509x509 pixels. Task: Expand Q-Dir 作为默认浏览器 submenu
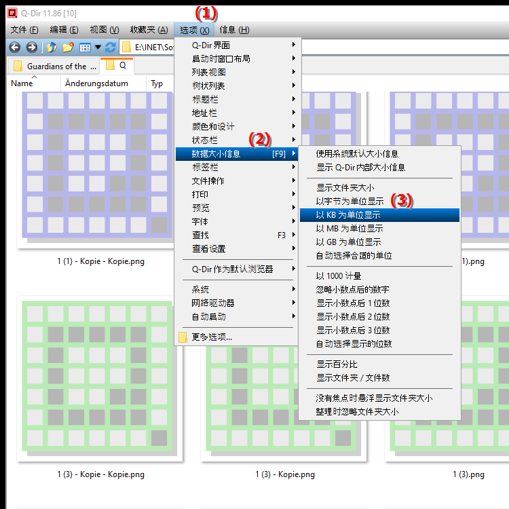pos(237,269)
